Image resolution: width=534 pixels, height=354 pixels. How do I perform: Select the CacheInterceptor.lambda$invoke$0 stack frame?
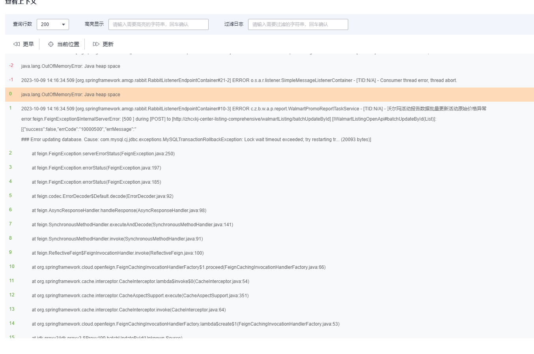pos(140,281)
